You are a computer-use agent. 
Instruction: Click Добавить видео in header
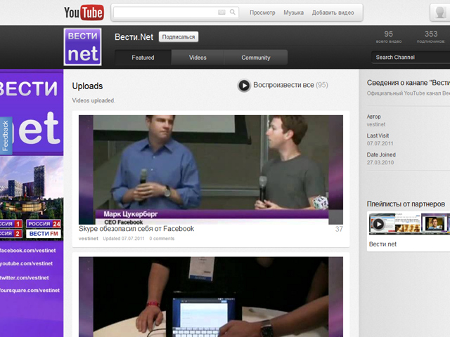(x=333, y=13)
